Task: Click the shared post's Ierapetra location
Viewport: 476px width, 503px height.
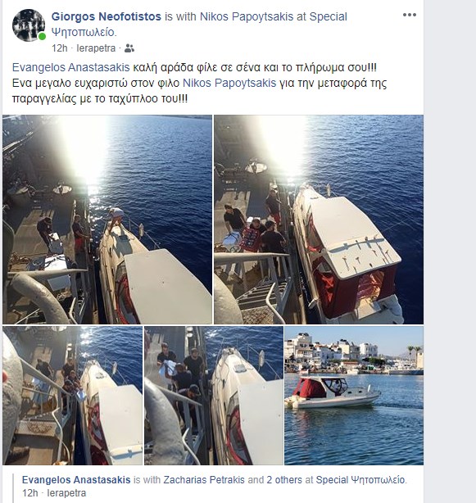Action: click(66, 492)
